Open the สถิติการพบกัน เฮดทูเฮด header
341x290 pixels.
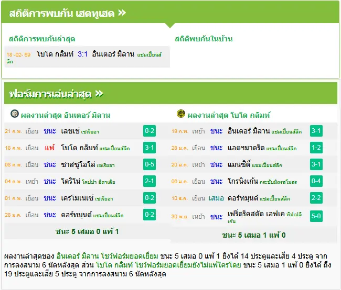point(170,13)
